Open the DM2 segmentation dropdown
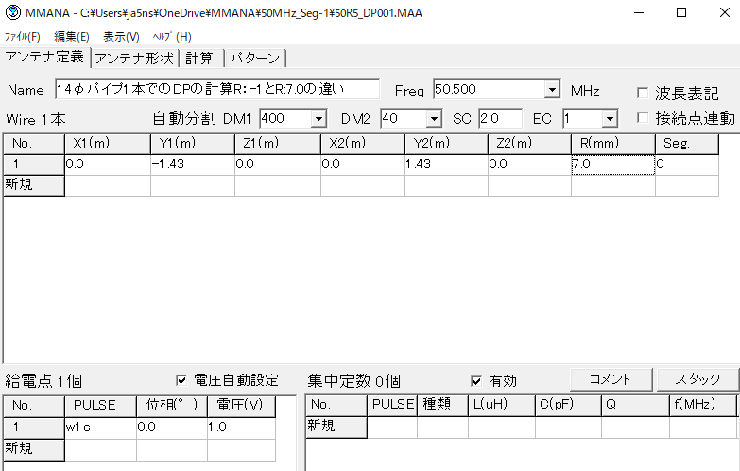The width and height of the screenshot is (740, 471). click(x=434, y=119)
